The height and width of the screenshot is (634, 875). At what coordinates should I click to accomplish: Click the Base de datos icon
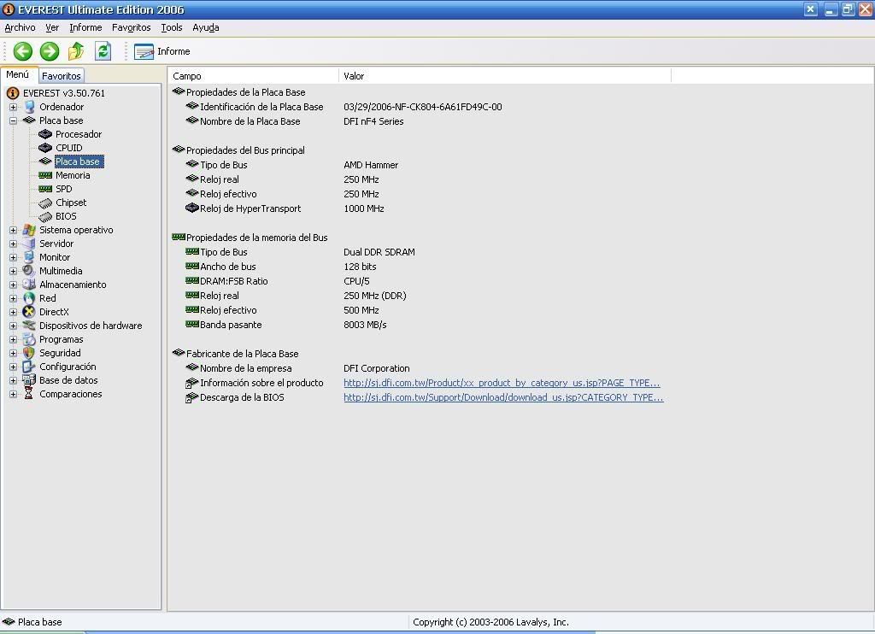click(29, 380)
